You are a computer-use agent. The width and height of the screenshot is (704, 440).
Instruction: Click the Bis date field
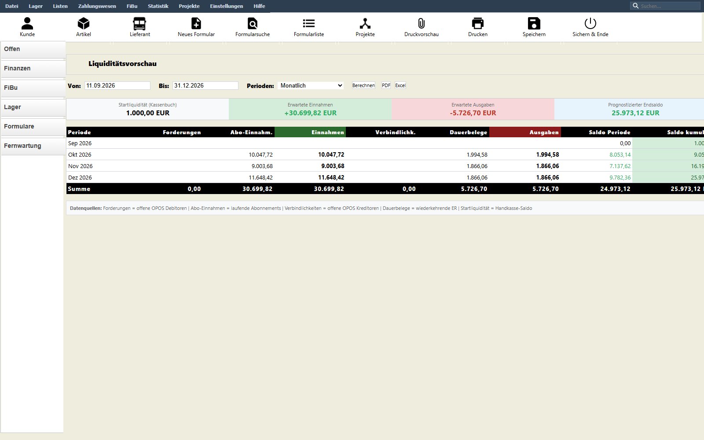click(205, 85)
